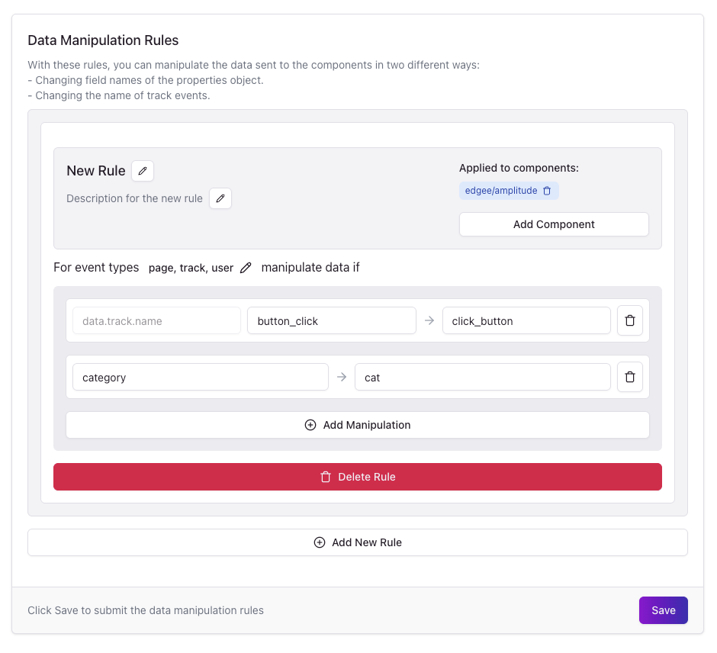The width and height of the screenshot is (717, 653).
Task: Focus the category field name input
Action: click(x=200, y=377)
